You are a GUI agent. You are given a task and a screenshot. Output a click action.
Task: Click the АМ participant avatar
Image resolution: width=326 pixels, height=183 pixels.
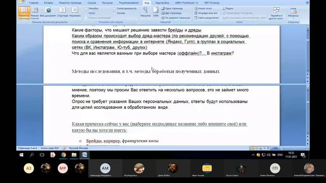[105, 168]
